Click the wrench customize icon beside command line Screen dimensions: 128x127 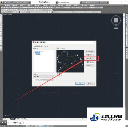pyautogui.click(x=5, y=123)
